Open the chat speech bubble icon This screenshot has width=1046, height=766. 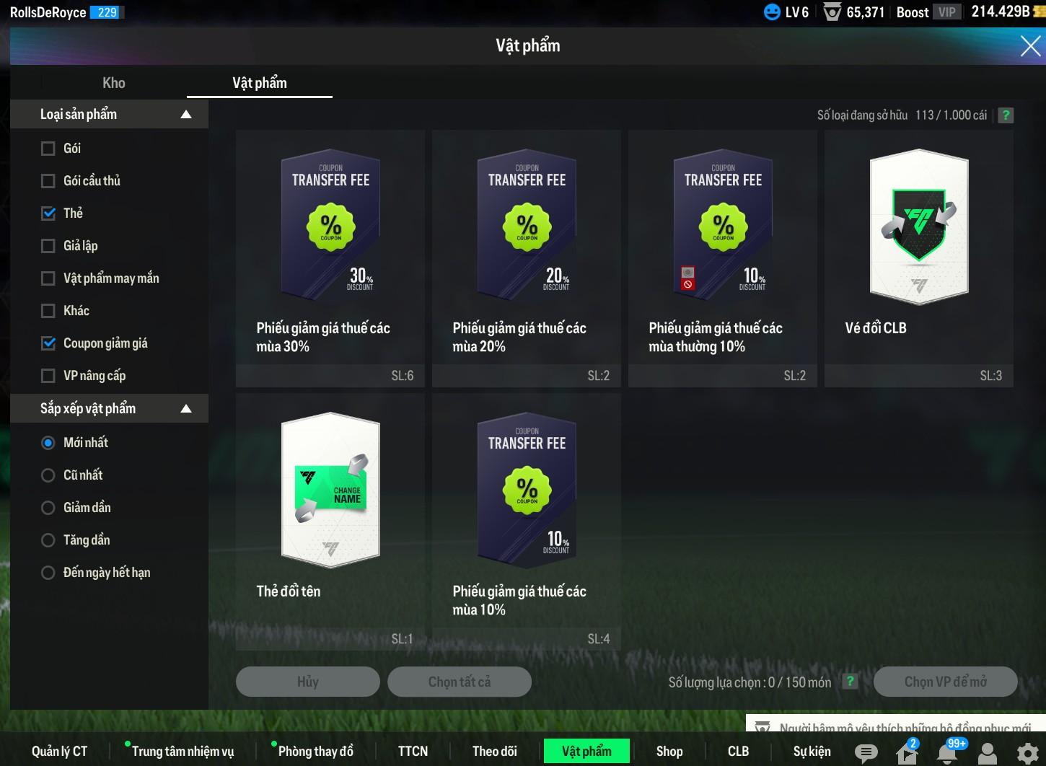pyautogui.click(x=866, y=753)
